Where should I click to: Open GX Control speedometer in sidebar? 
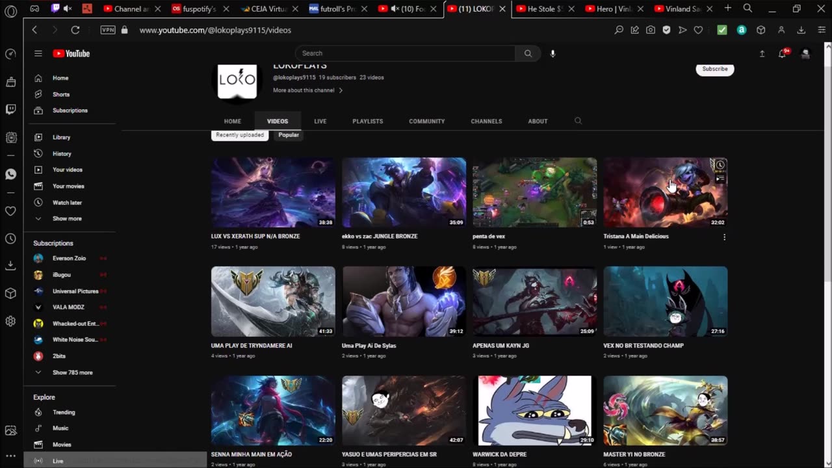(10, 54)
